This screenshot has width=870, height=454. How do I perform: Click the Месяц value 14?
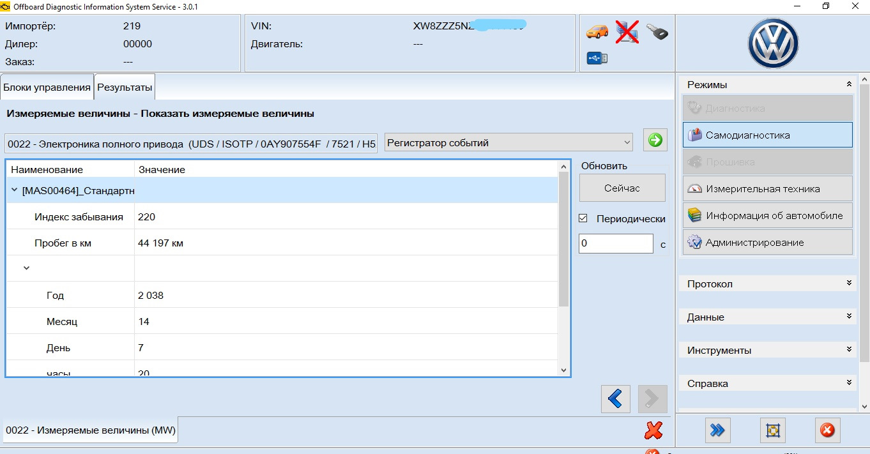pos(144,322)
